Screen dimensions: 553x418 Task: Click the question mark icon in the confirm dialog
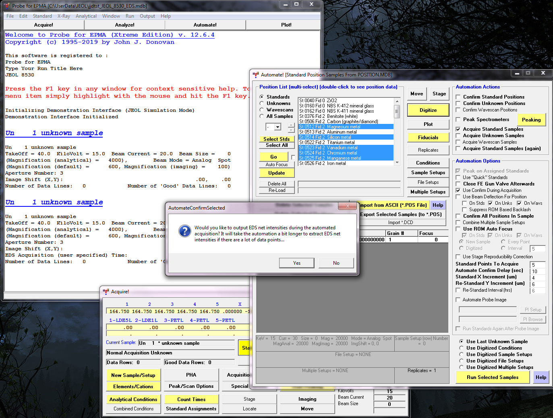[184, 231]
